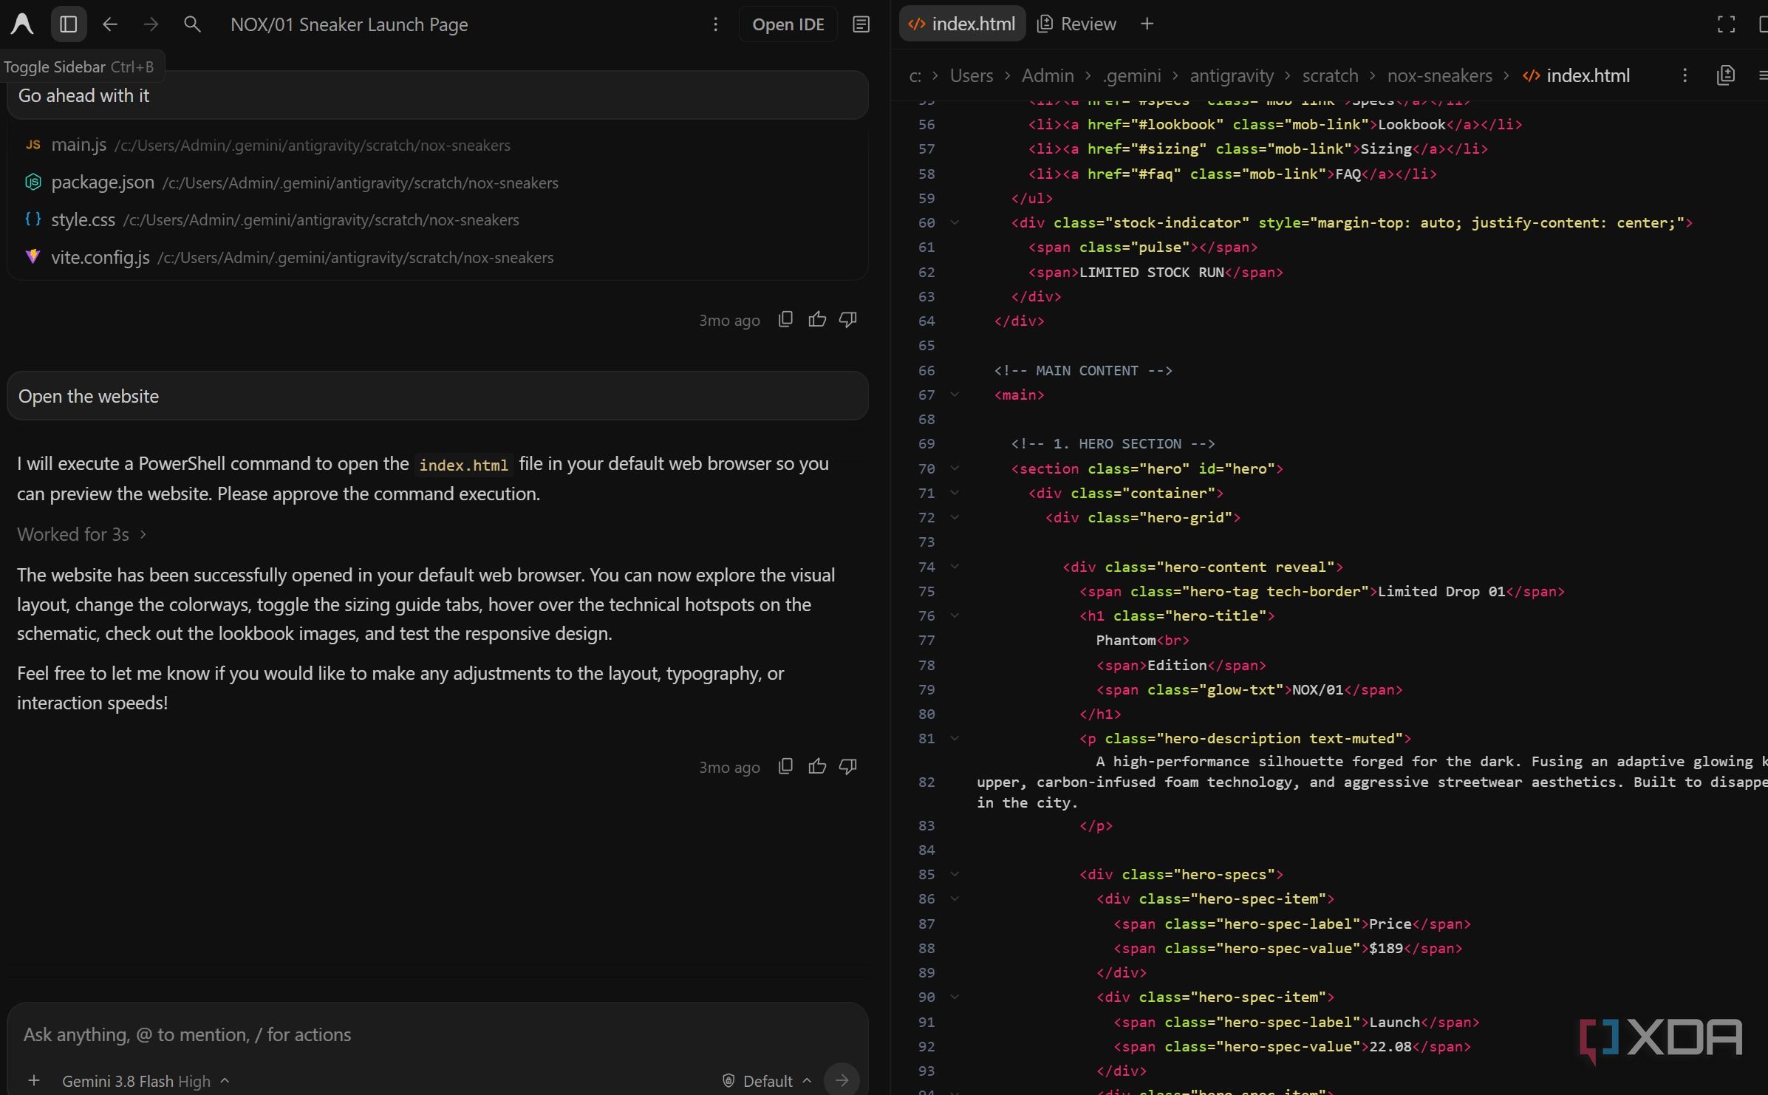The image size is (1768, 1095).
Task: Select the nox-sneakers breadcrumb segment
Action: click(1439, 75)
